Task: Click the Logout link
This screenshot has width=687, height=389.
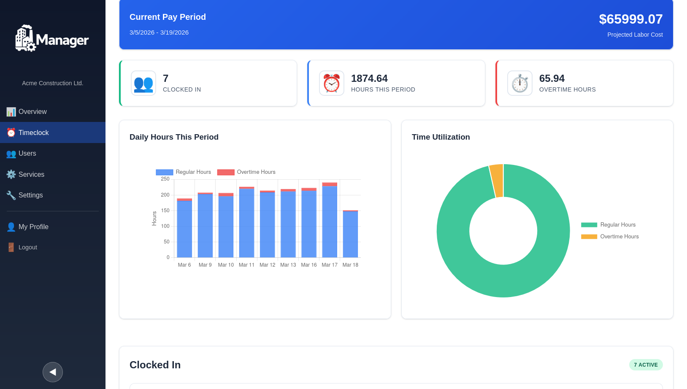Action: 28,248
